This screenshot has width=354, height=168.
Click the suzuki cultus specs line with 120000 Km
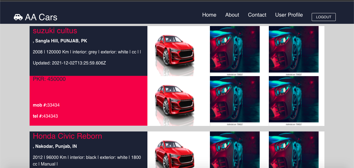tap(87, 52)
